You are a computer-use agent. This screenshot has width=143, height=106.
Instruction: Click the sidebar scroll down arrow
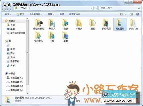(28, 94)
